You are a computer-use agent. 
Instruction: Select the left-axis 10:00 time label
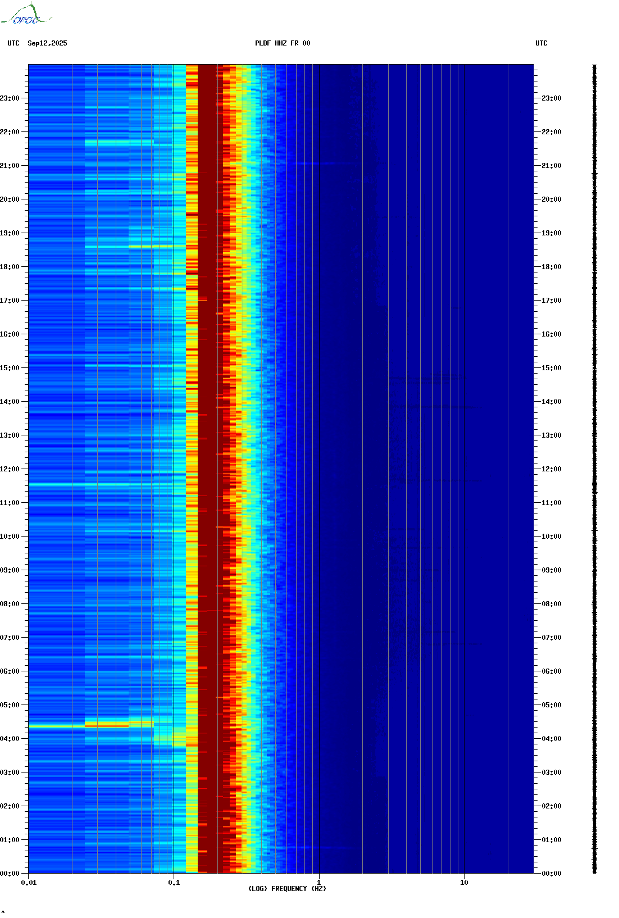tap(10, 537)
